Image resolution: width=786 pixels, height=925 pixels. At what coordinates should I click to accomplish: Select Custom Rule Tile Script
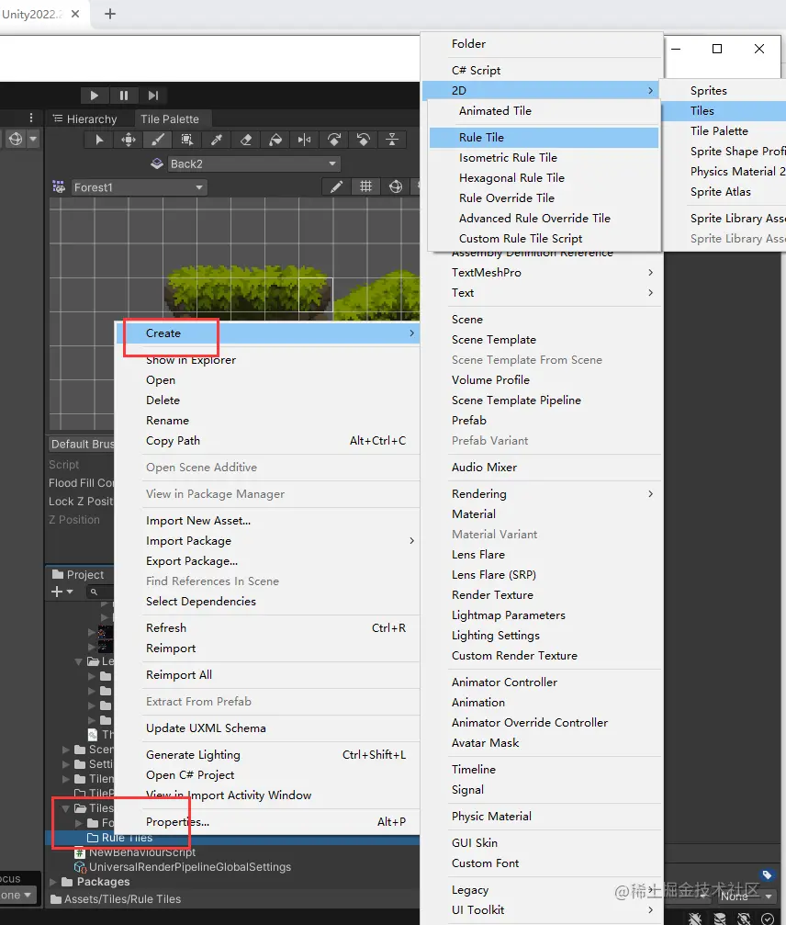pos(544,238)
